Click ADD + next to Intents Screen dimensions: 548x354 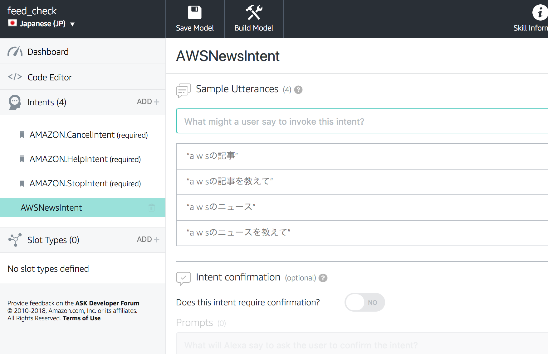[148, 102]
